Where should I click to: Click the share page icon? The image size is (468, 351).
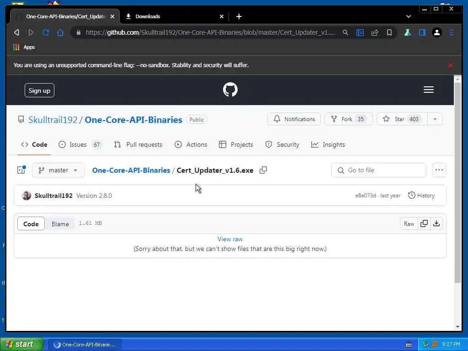point(375,32)
